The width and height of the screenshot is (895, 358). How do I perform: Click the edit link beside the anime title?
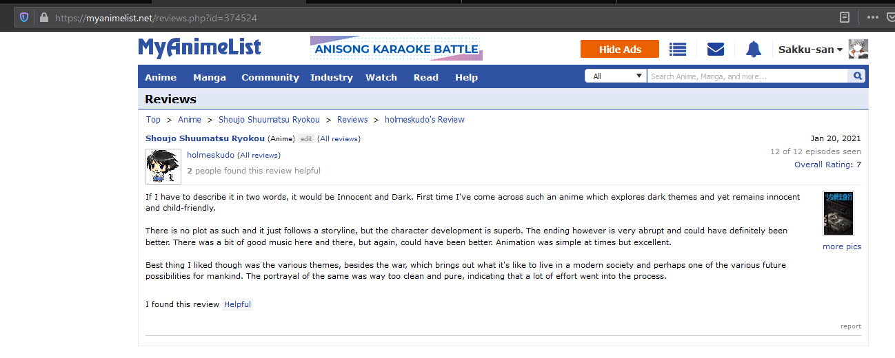(306, 139)
